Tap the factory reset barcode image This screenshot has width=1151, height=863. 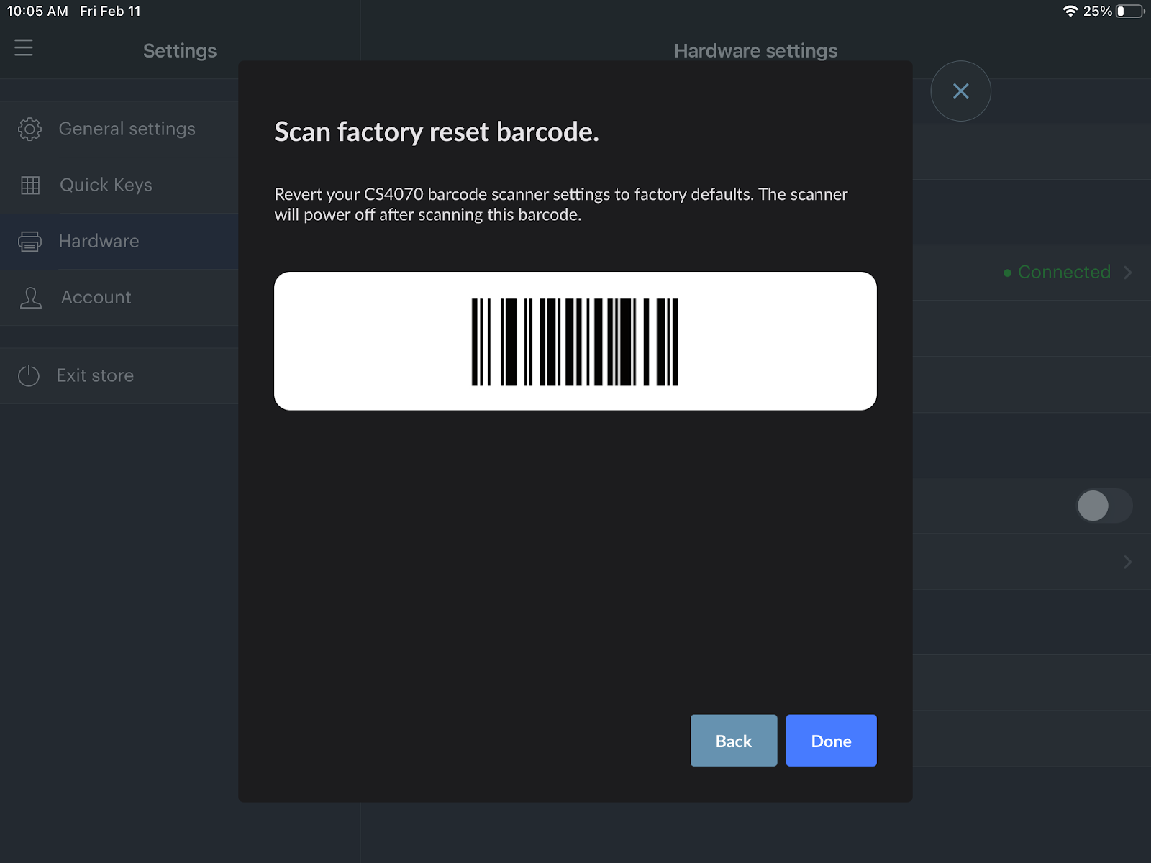tap(575, 342)
